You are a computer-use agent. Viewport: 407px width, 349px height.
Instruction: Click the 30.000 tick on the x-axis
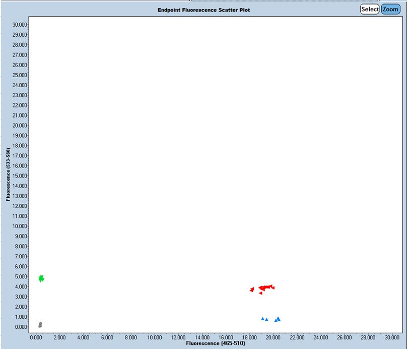(391, 336)
